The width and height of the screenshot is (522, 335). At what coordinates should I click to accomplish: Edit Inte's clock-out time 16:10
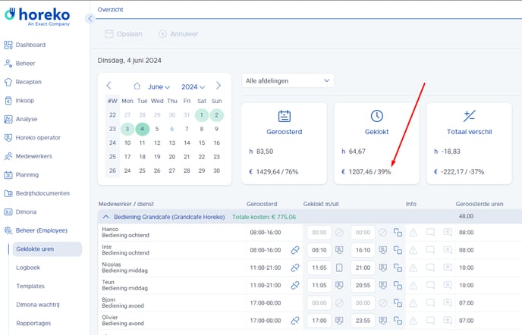(x=363, y=250)
